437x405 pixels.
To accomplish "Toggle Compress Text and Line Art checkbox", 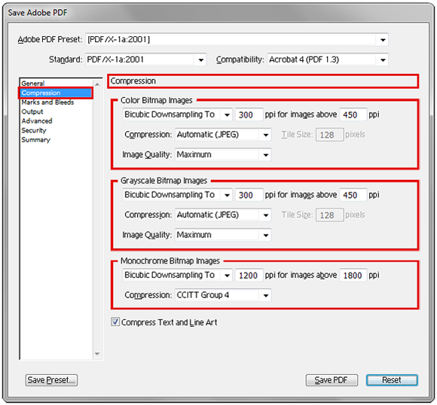I will click(x=115, y=322).
